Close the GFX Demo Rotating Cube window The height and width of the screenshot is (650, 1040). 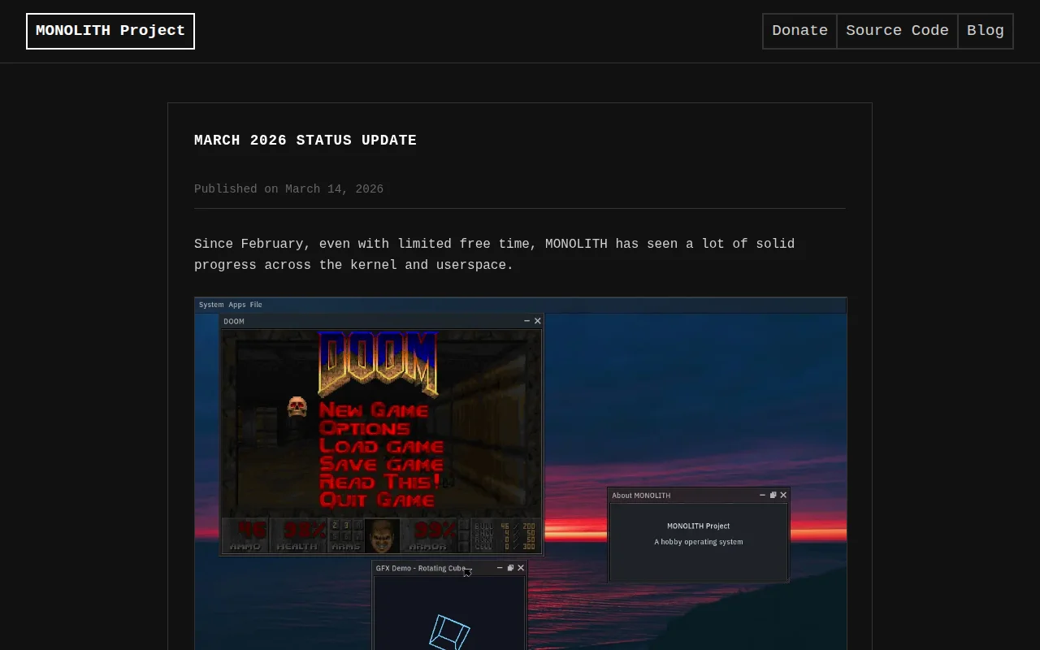(x=521, y=568)
